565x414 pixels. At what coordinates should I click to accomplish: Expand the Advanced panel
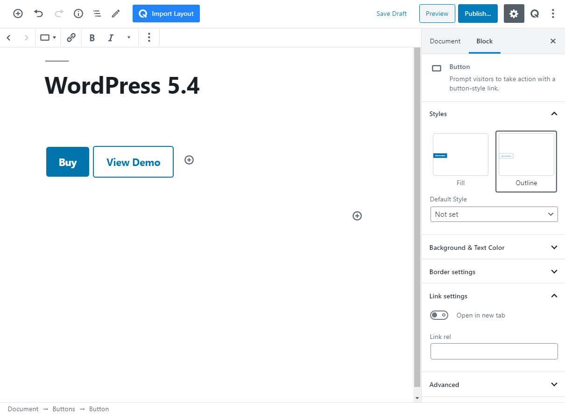point(493,384)
